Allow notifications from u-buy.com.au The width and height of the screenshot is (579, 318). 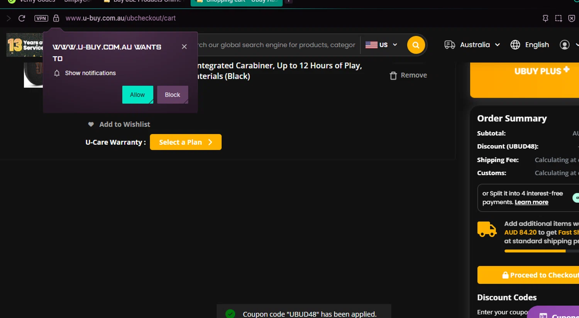click(x=137, y=95)
